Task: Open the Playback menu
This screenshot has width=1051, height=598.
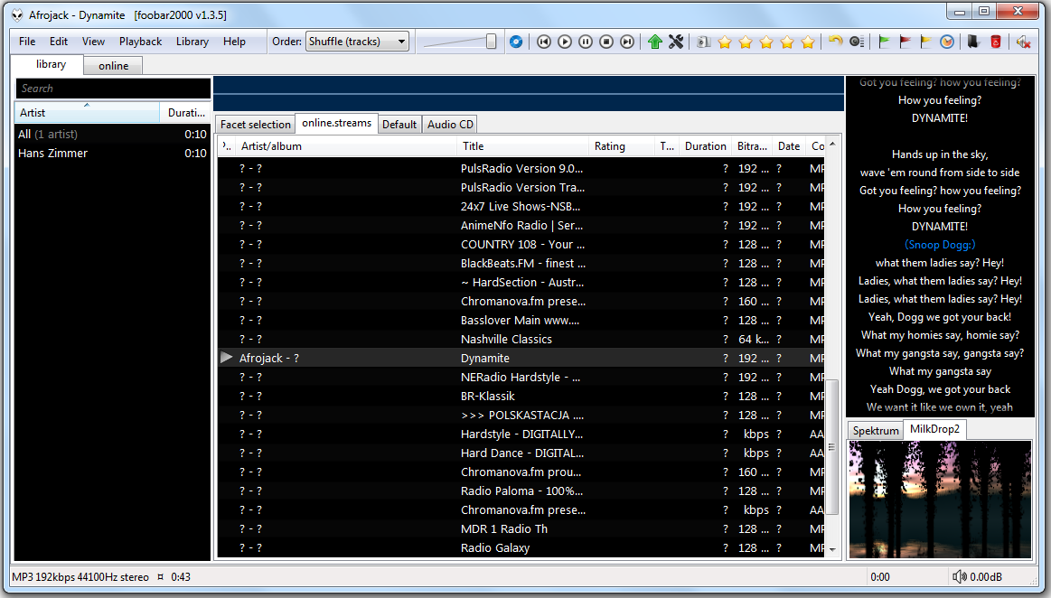Action: (x=140, y=42)
